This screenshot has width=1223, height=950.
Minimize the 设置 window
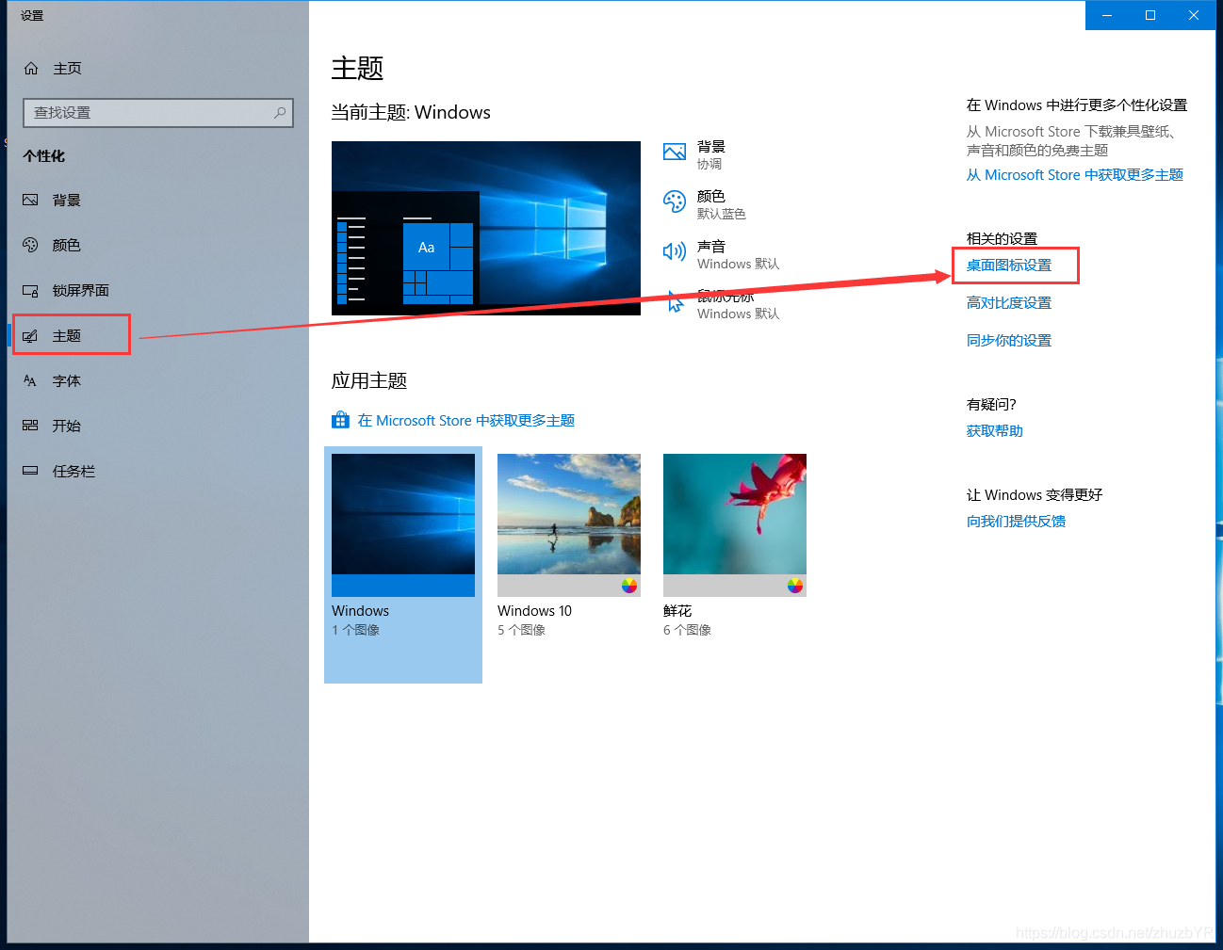1107,15
